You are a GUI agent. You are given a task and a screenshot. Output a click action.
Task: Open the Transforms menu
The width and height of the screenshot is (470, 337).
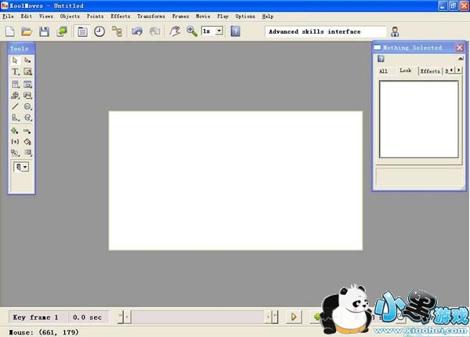(x=151, y=16)
